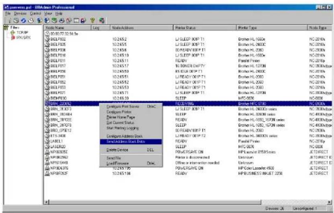Choose Configure Print Server from context menu
The height and width of the screenshot is (213, 334).
[131, 106]
